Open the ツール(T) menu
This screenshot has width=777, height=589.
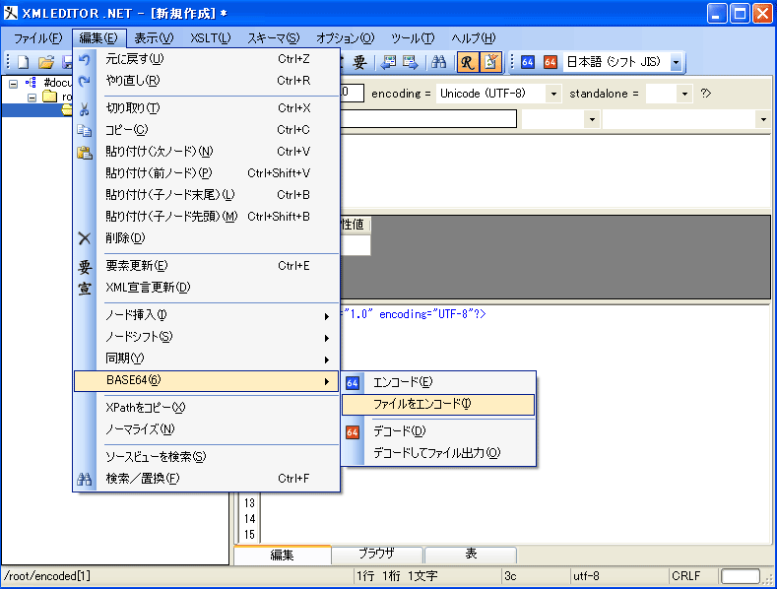413,38
